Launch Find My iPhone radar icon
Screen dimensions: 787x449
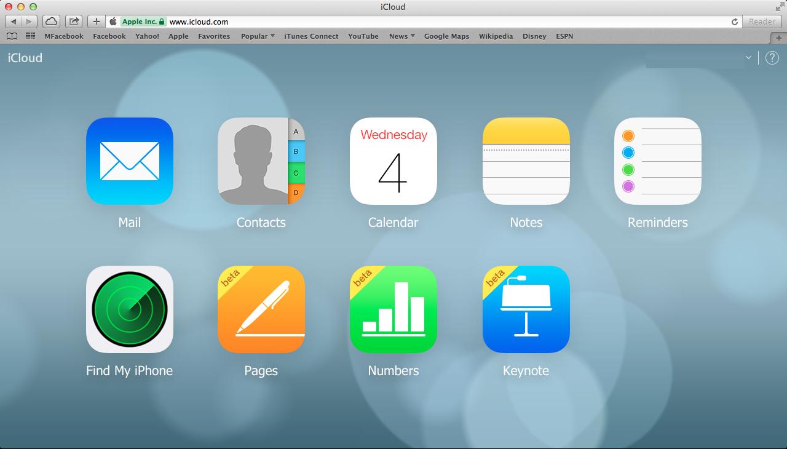pos(130,309)
